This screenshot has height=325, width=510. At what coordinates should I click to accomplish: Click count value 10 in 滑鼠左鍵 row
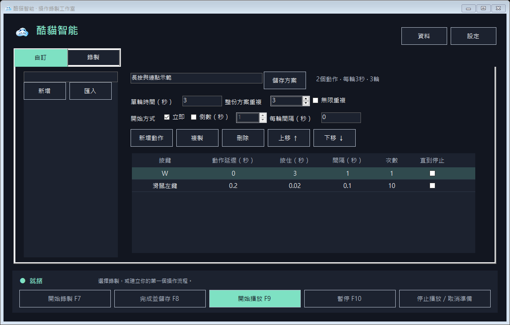coord(392,186)
